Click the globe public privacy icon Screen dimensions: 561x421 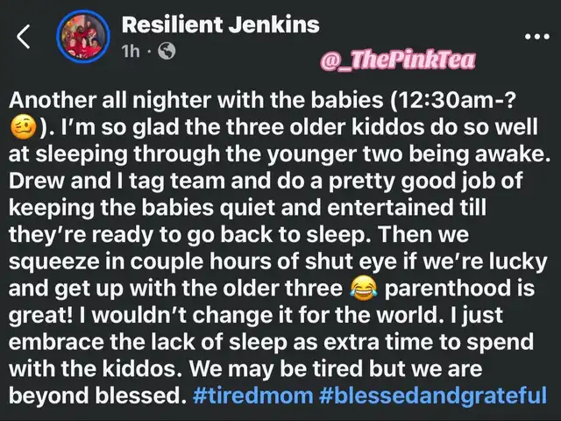167,51
